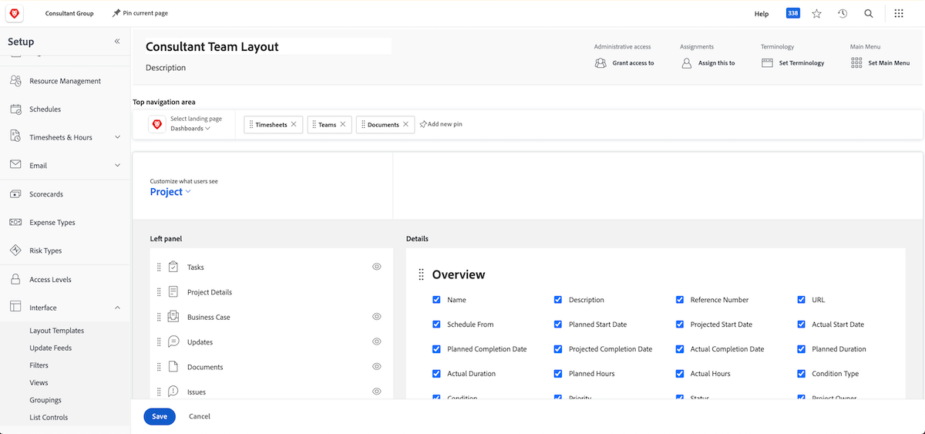925x434 pixels.
Task: Expand Timesheets & Hours in sidebar
Action: (117, 137)
